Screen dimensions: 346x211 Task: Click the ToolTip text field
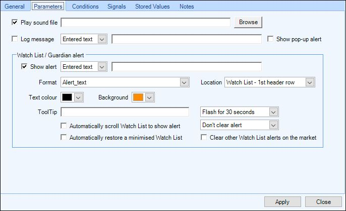click(125, 112)
